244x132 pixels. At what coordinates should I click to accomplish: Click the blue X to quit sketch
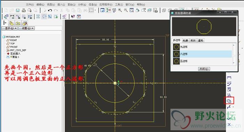(x=229, y=124)
